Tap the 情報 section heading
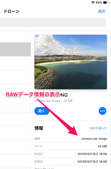Image resolution: width=111 pixels, height=169 pixels. (x=39, y=128)
